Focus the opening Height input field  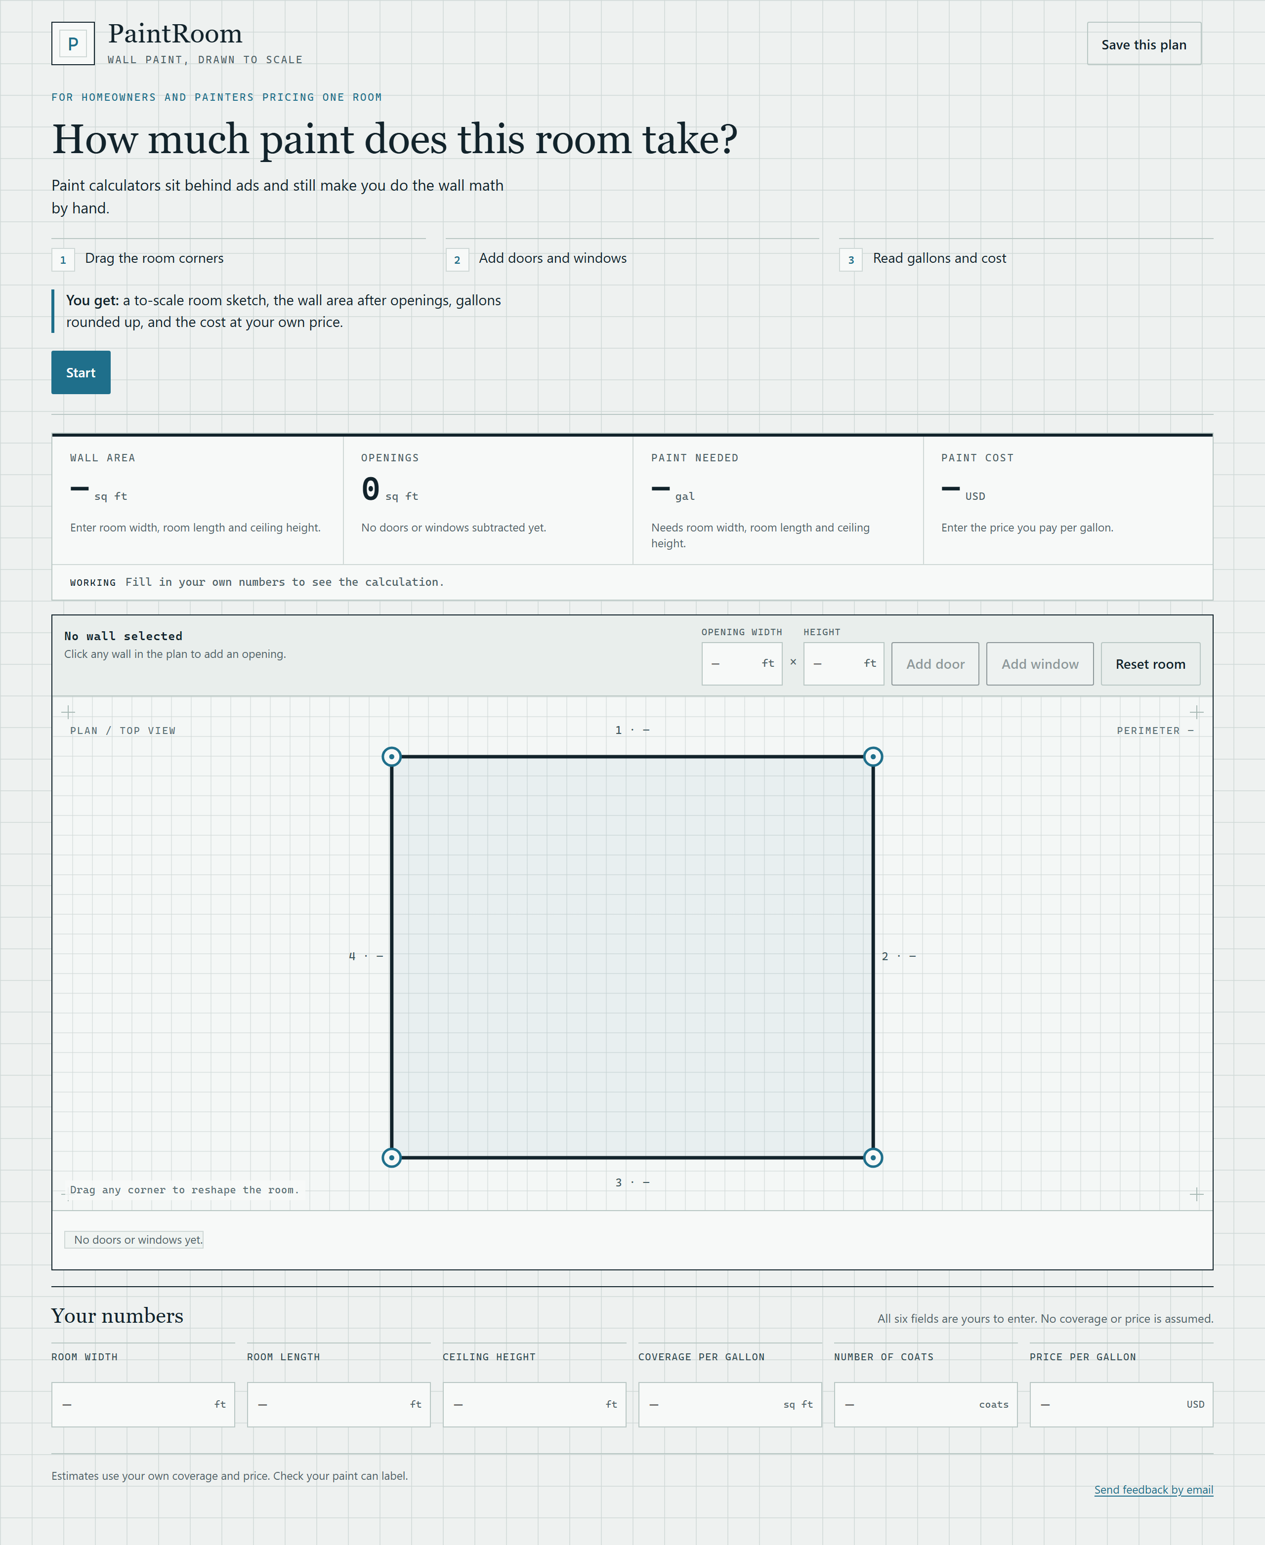click(844, 664)
